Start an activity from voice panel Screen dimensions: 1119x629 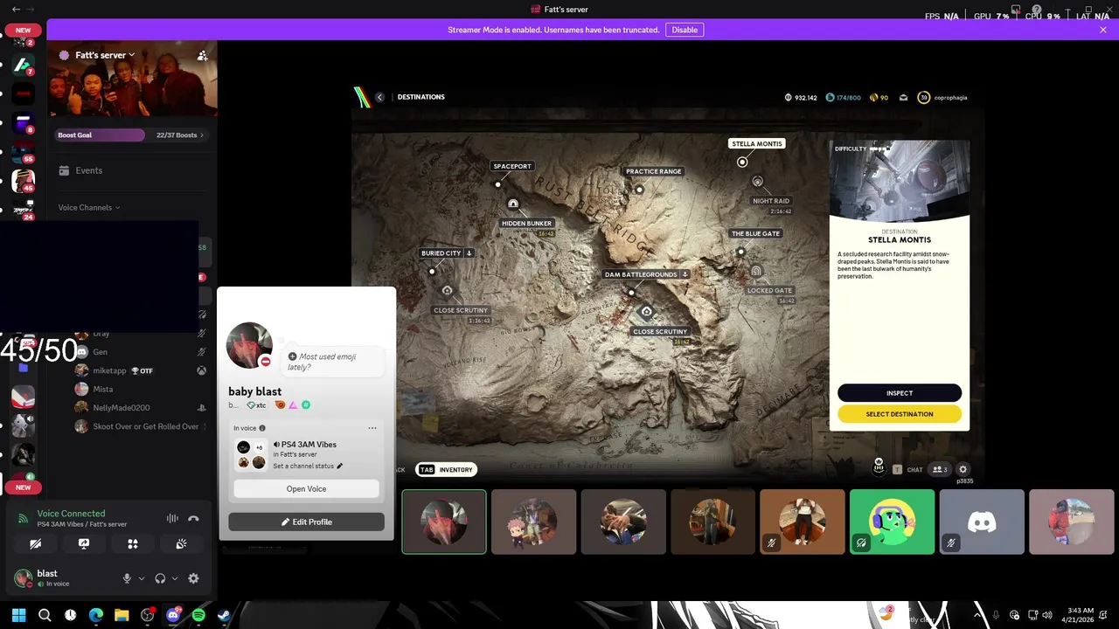pos(133,543)
